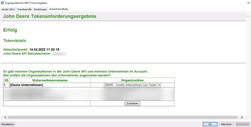Screen dimensions: 251x127
Task: Click the application icon in title bar
Action: coord(2,3)
